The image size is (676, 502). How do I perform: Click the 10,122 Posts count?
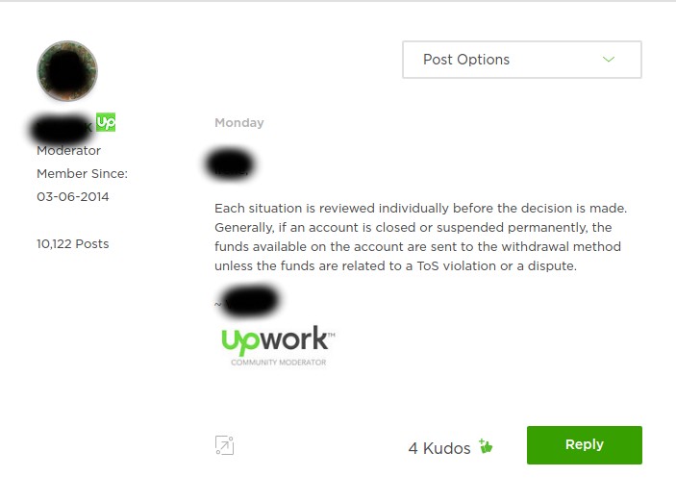point(73,244)
